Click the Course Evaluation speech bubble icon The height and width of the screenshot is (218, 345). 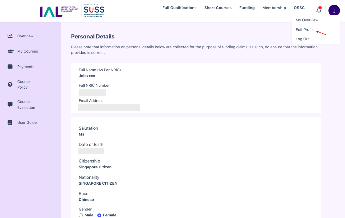10,104
